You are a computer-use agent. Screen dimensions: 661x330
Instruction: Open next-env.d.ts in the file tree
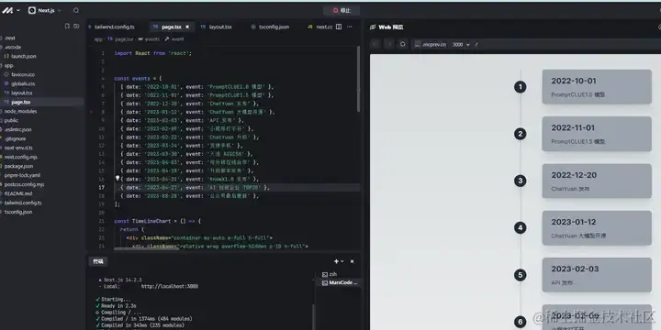pos(18,148)
